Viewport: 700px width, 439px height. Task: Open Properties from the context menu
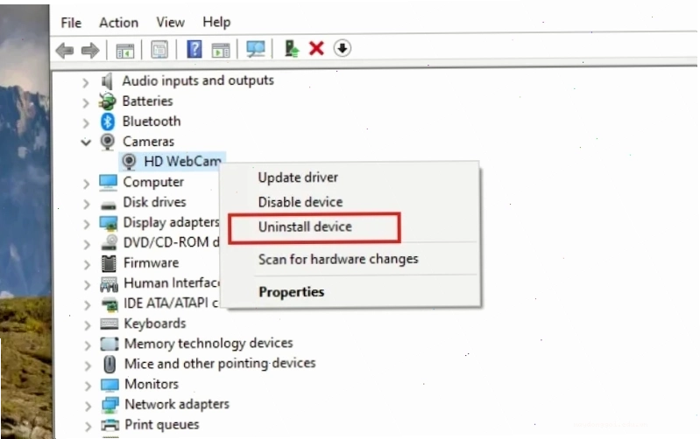tap(292, 292)
